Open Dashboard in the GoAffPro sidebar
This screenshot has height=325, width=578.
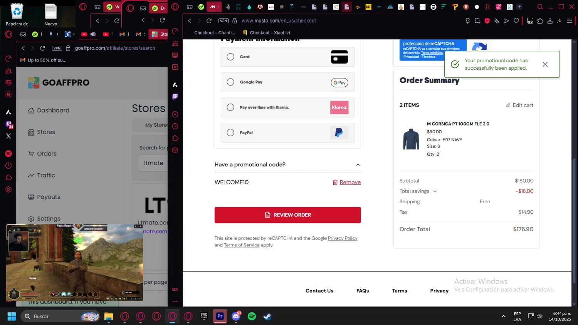[x=49, y=111]
